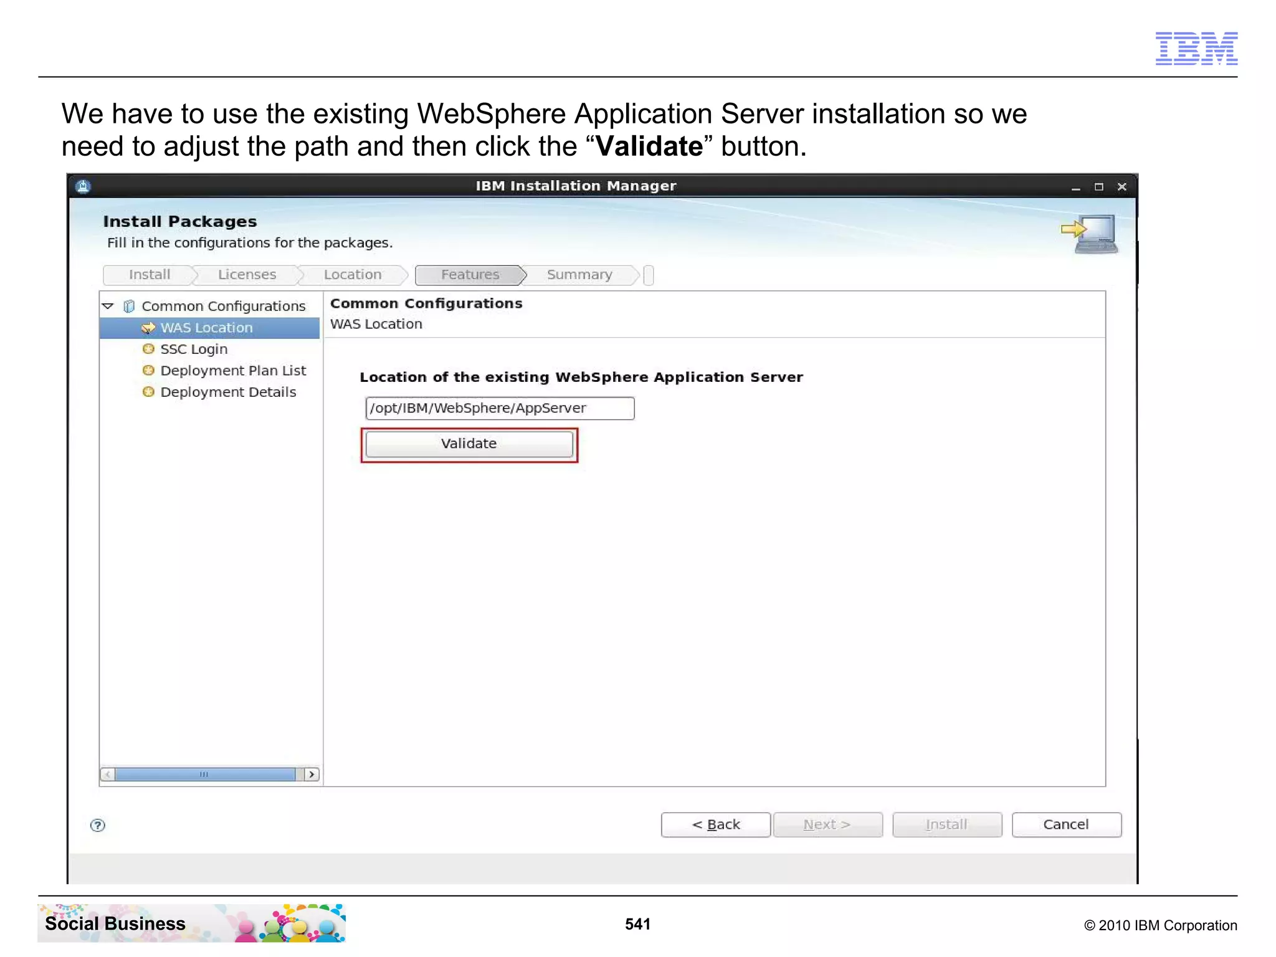Collapse the Common Configurations tree node
Image resolution: width=1276 pixels, height=957 pixels.
point(108,306)
